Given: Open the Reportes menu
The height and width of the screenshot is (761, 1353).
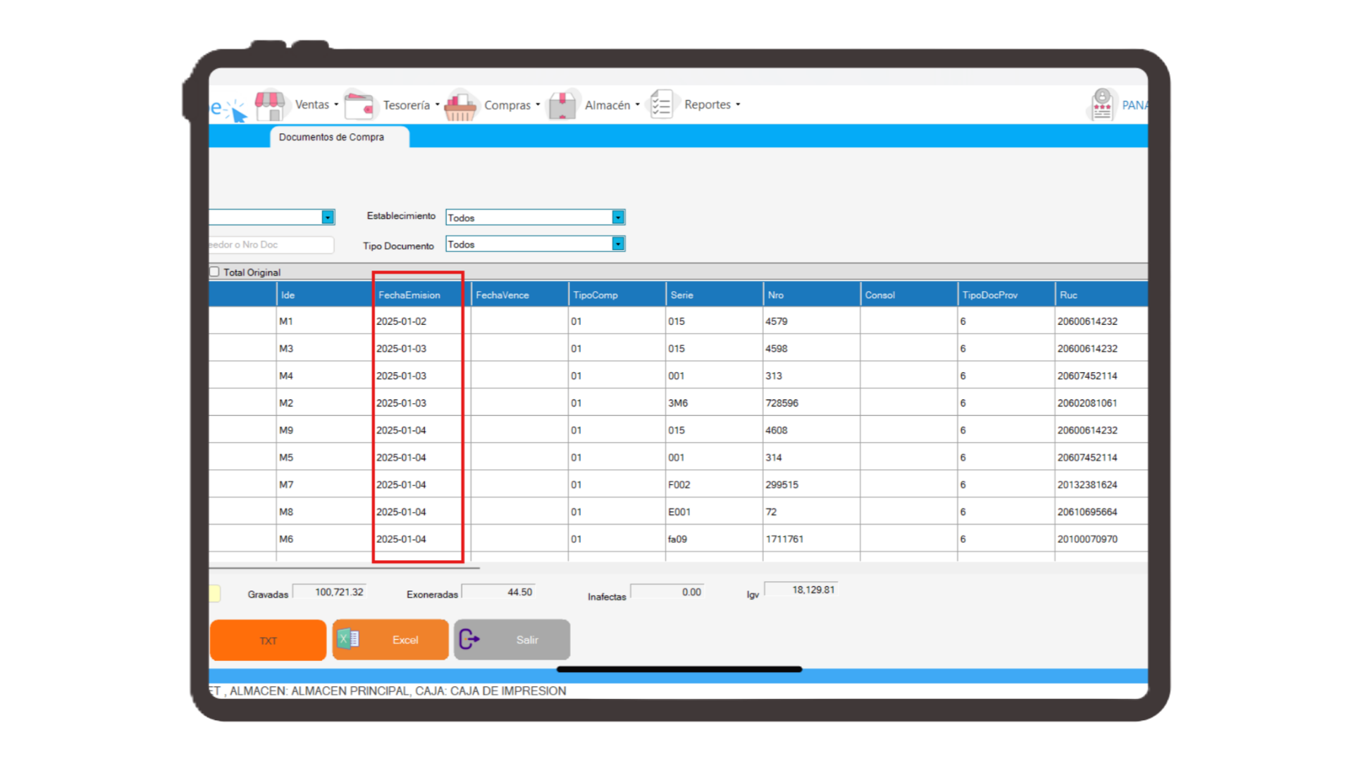Looking at the screenshot, I should point(708,104).
